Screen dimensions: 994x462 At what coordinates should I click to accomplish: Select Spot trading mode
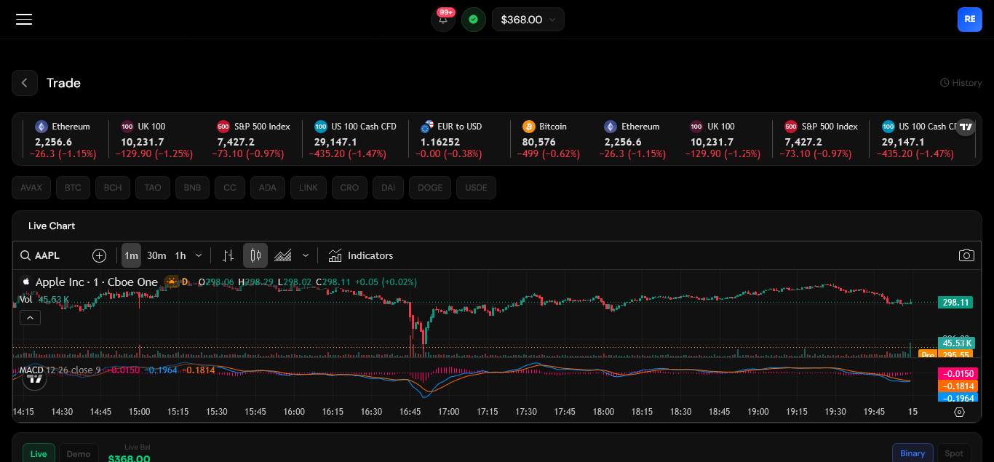954,453
